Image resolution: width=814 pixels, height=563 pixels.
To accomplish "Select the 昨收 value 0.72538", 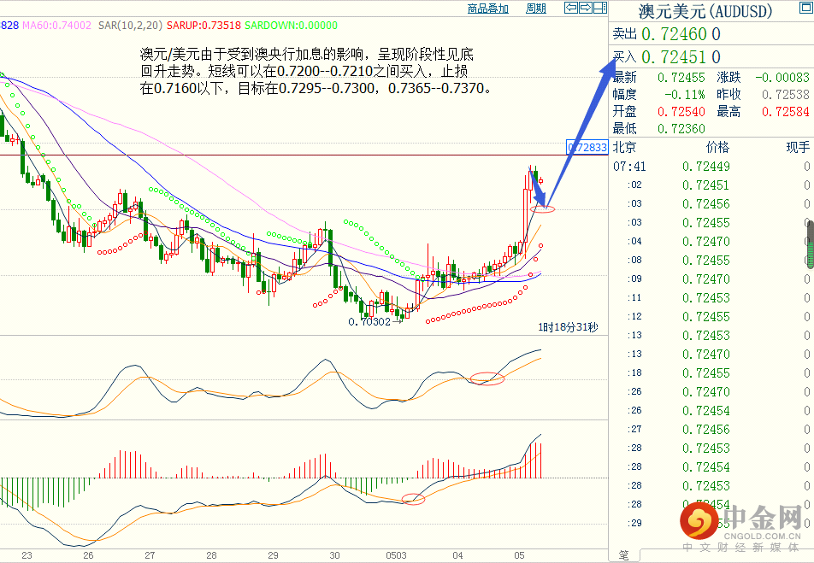I will pyautogui.click(x=786, y=95).
